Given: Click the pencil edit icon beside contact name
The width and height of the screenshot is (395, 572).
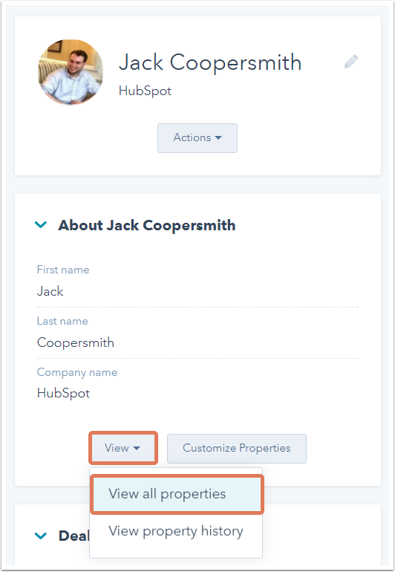Looking at the screenshot, I should point(351,62).
